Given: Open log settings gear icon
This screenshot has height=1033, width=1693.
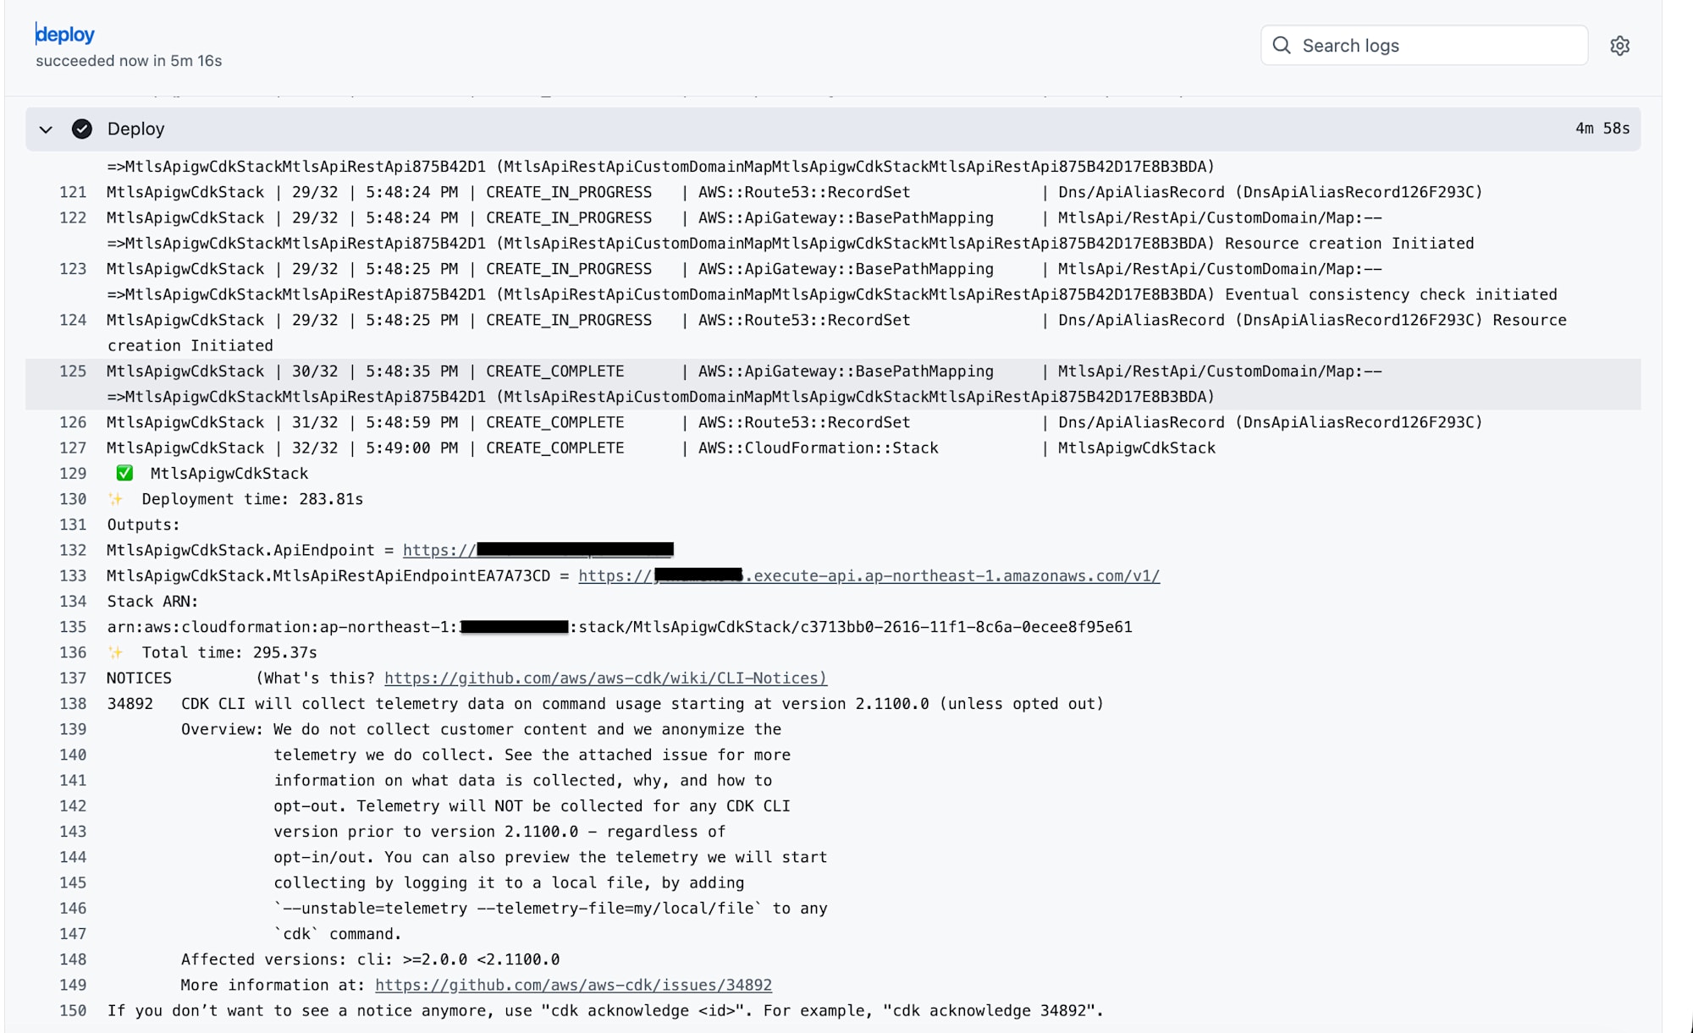Looking at the screenshot, I should pyautogui.click(x=1619, y=46).
